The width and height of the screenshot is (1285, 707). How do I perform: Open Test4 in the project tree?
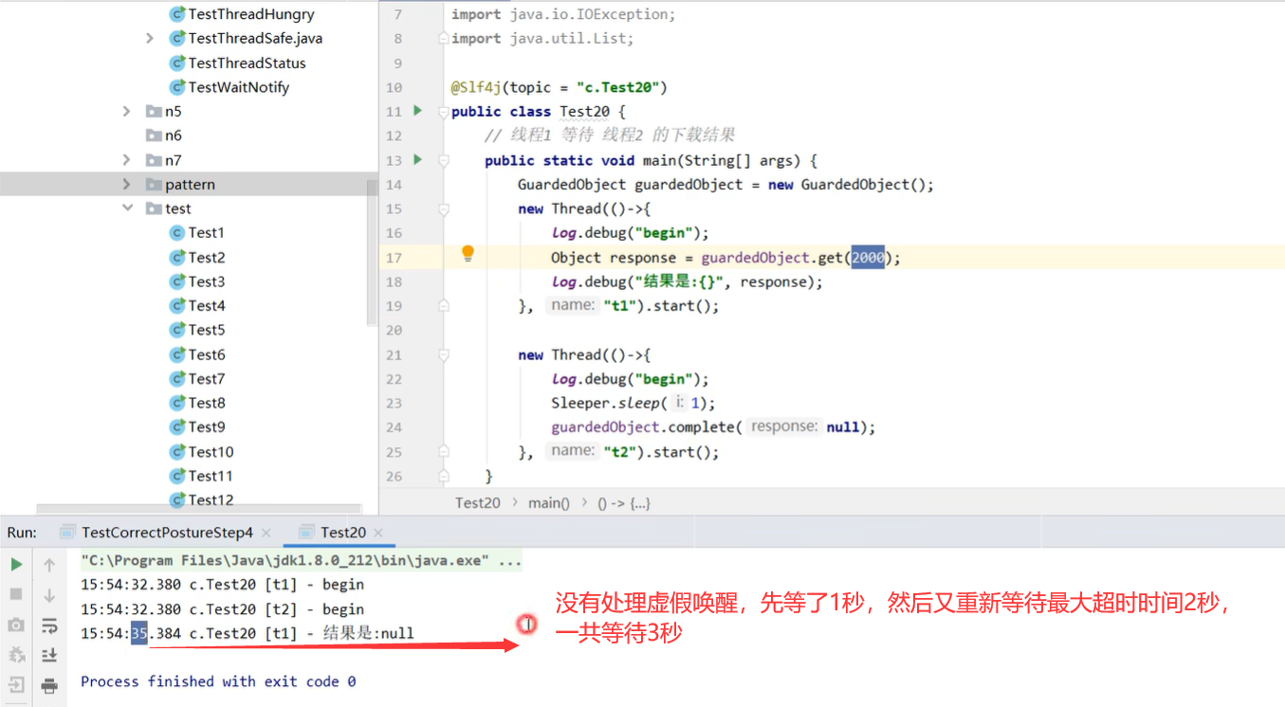(196, 305)
